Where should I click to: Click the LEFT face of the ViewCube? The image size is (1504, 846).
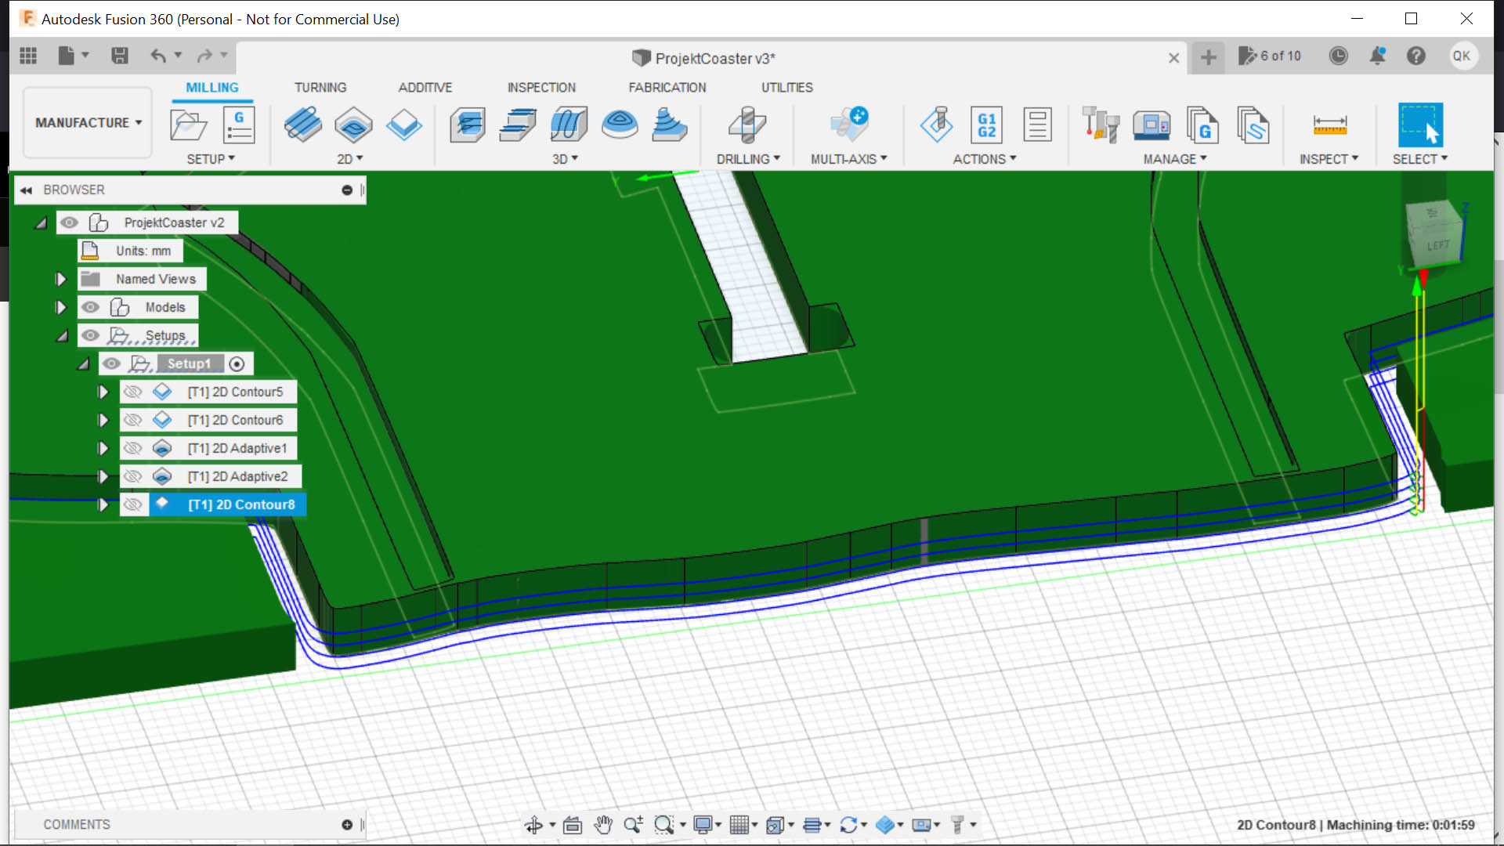[1437, 243]
